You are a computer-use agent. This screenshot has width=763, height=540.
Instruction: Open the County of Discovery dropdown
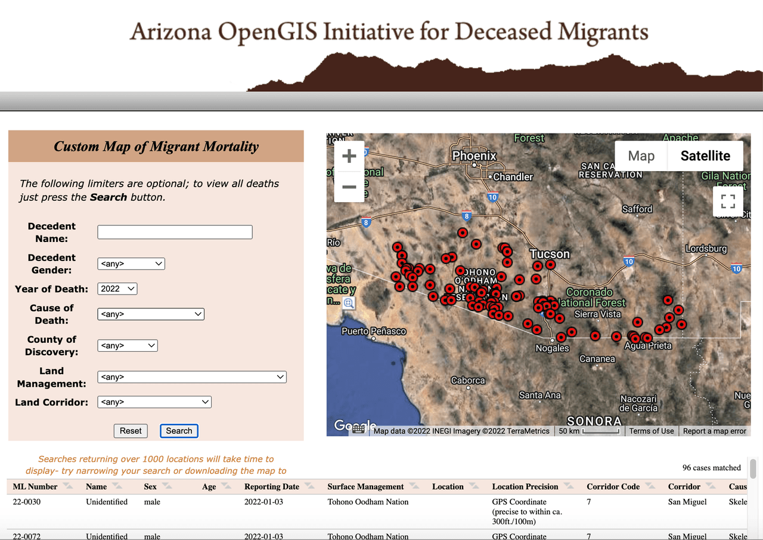point(127,345)
